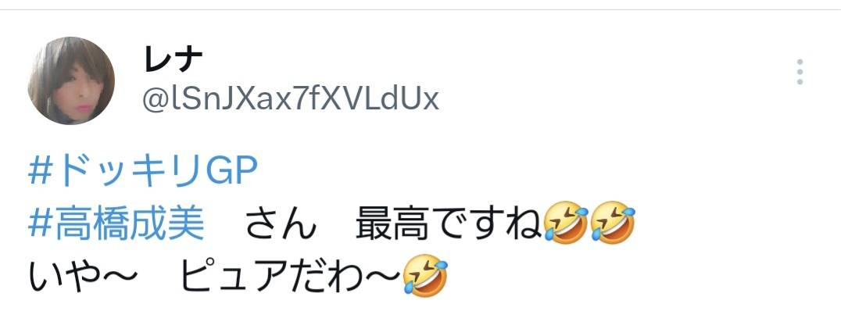Select the text 最高ですね in the tweet

click(x=449, y=224)
